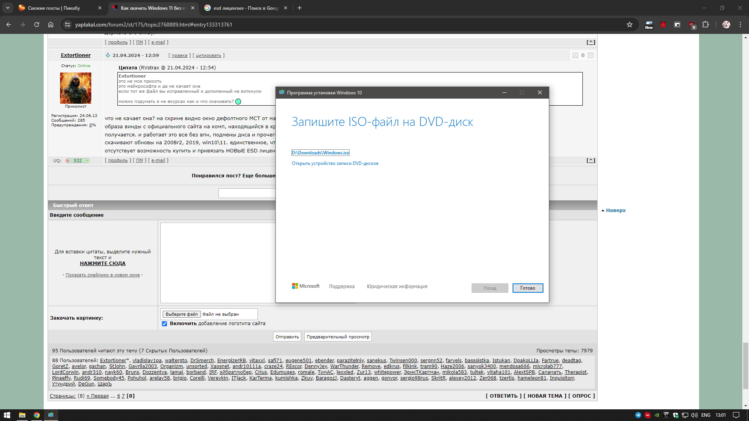
Task: Click the Выберите файл upload button
Action: click(181, 314)
